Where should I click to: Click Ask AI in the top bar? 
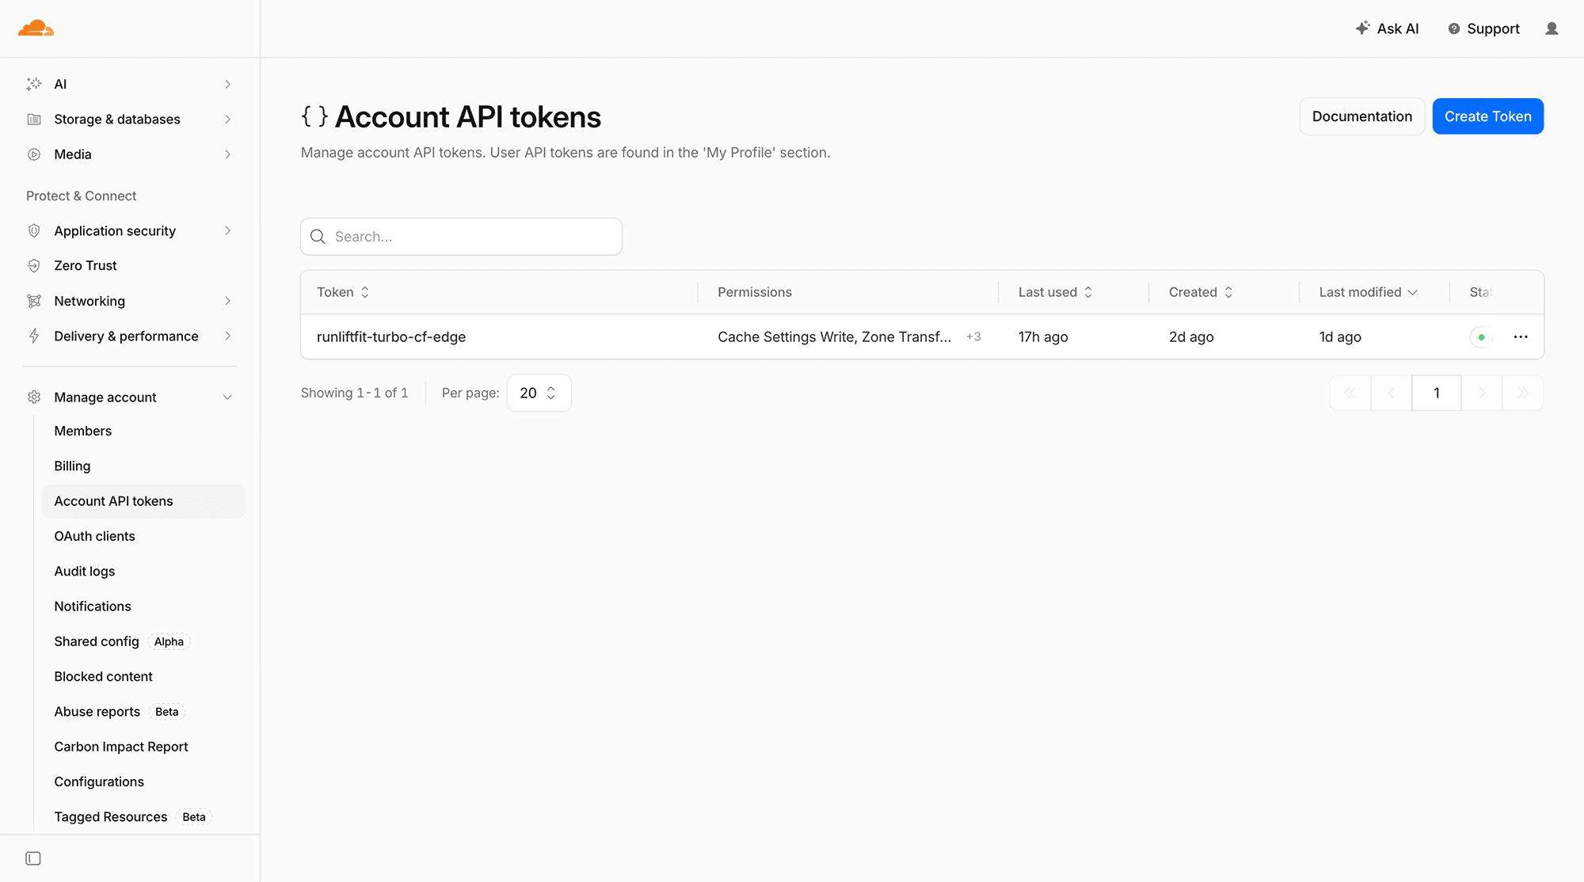click(1387, 29)
